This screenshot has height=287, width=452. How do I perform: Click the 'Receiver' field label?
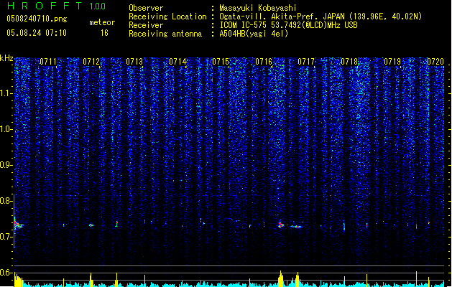[146, 25]
